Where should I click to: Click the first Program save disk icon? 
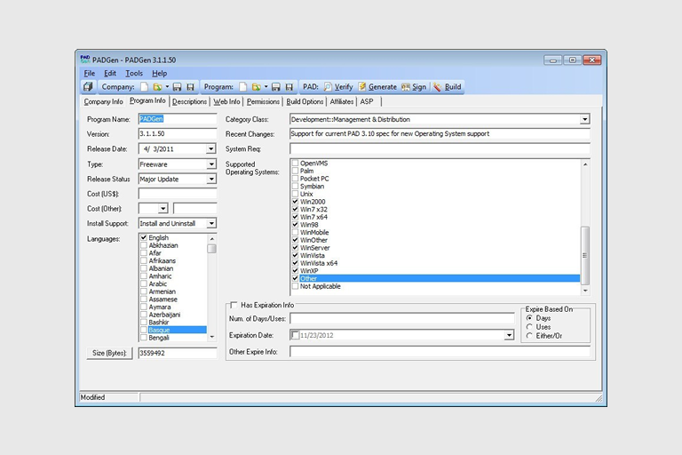(276, 87)
